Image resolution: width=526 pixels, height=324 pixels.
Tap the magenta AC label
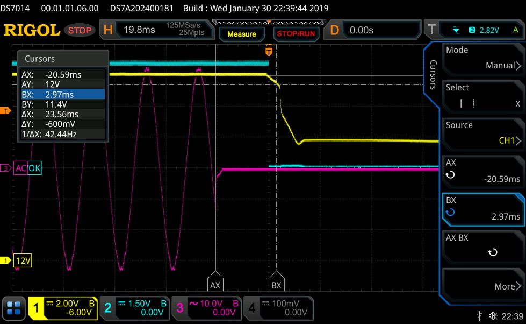pyautogui.click(x=21, y=168)
